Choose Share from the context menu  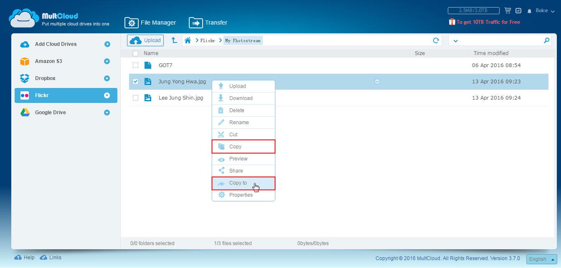tap(244, 171)
